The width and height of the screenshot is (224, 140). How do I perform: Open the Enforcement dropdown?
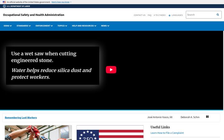44,26
